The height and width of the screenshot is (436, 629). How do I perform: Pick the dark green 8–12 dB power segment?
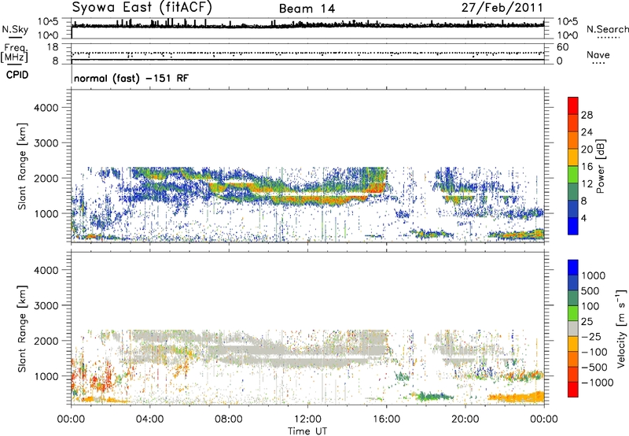tap(573, 191)
